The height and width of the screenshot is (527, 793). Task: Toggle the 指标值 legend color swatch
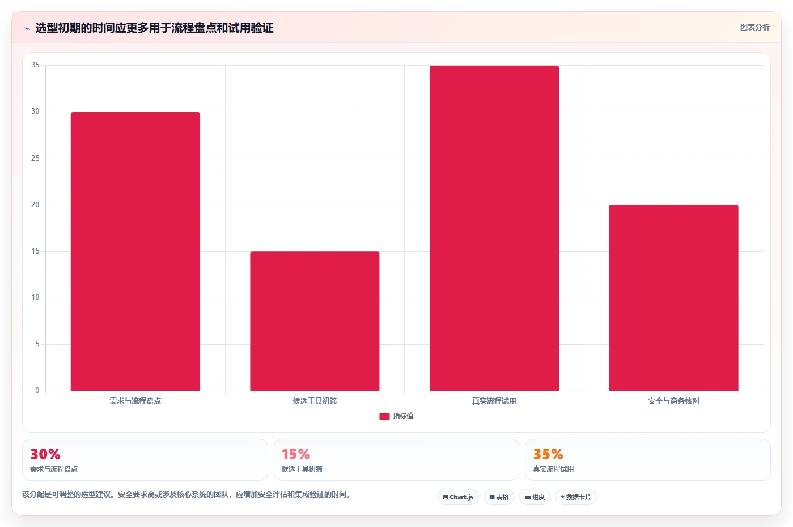click(384, 416)
